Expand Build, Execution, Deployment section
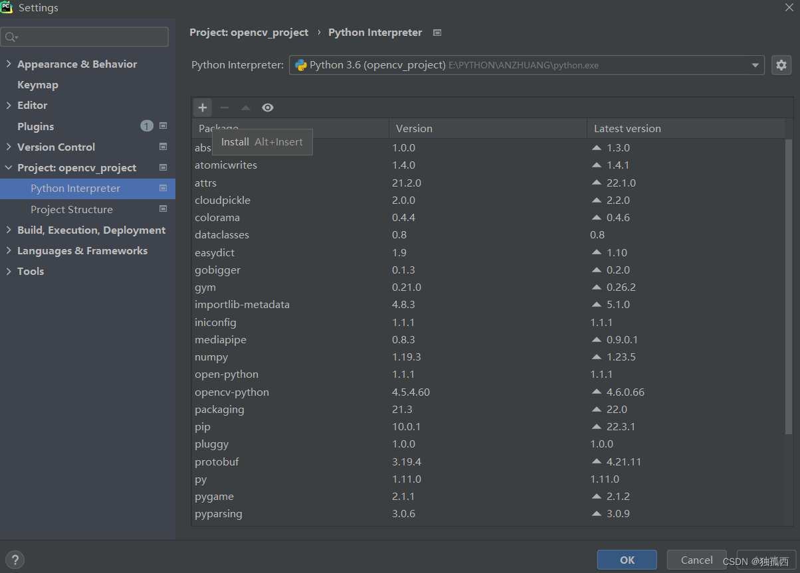This screenshot has height=573, width=800. (9, 230)
